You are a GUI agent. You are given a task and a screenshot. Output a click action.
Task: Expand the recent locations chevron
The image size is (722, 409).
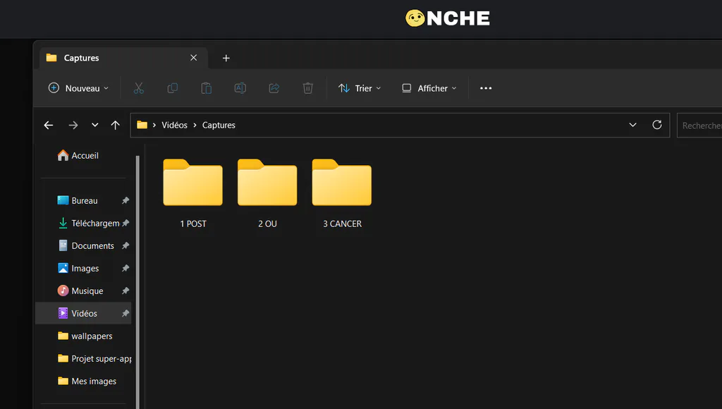click(95, 126)
